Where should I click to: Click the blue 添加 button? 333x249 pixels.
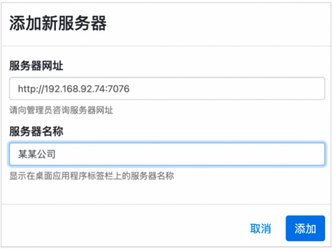(305, 229)
